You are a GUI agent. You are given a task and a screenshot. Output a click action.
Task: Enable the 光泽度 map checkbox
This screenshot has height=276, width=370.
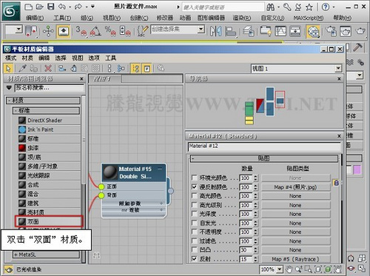point(195,214)
